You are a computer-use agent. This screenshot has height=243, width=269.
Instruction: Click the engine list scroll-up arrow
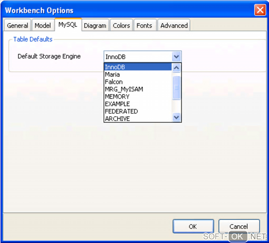click(x=176, y=68)
